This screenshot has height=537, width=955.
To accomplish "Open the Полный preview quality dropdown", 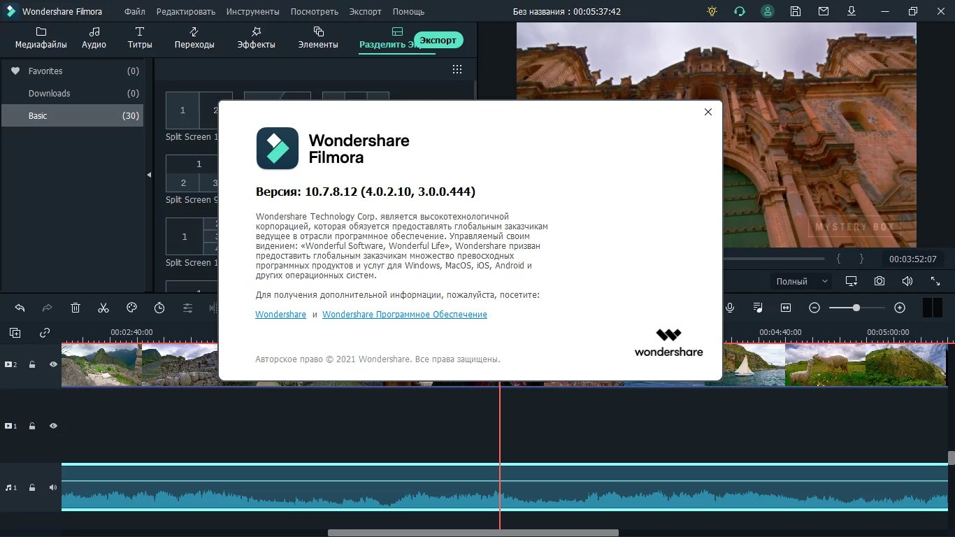I will click(802, 281).
